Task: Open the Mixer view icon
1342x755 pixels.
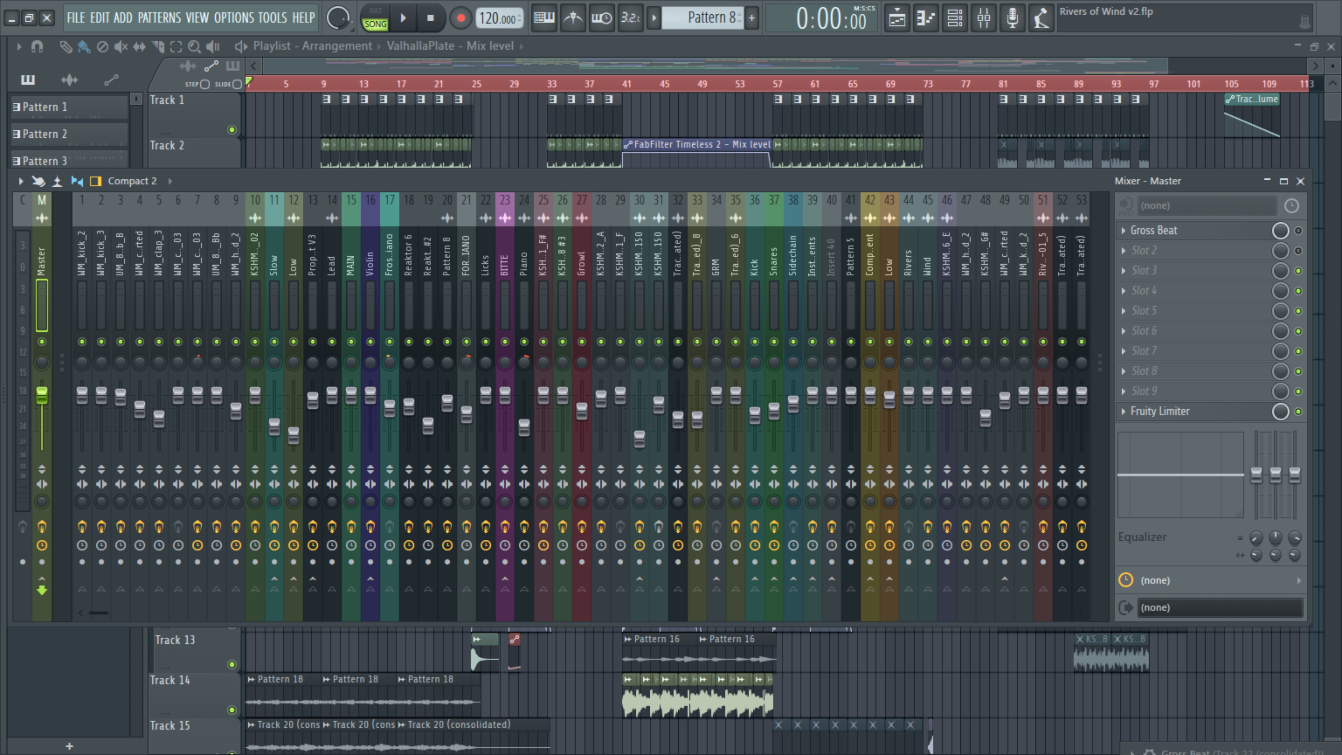Action: click(983, 18)
